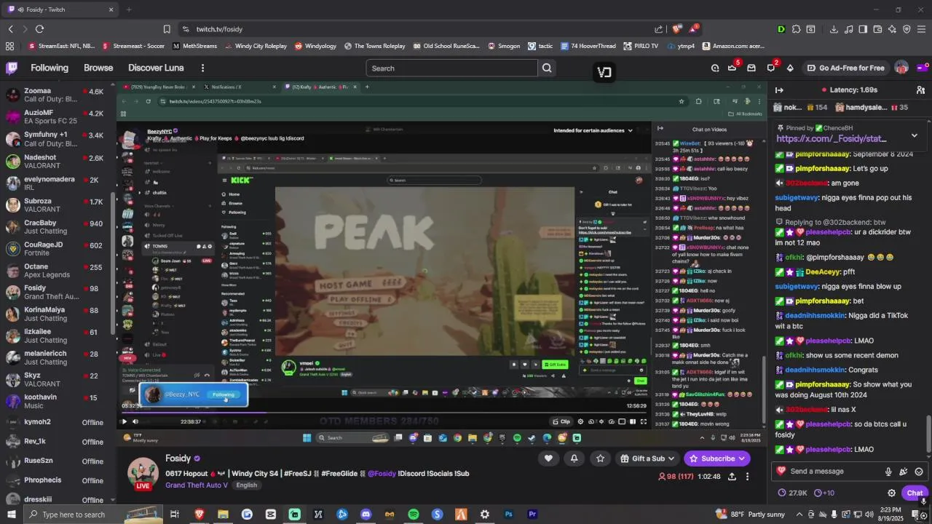This screenshot has height=524, width=932.
Task: Click the notification bell icon
Action: click(x=574, y=458)
